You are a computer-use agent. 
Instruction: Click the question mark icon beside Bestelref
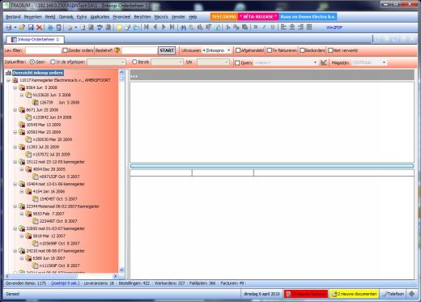pyautogui.click(x=117, y=50)
